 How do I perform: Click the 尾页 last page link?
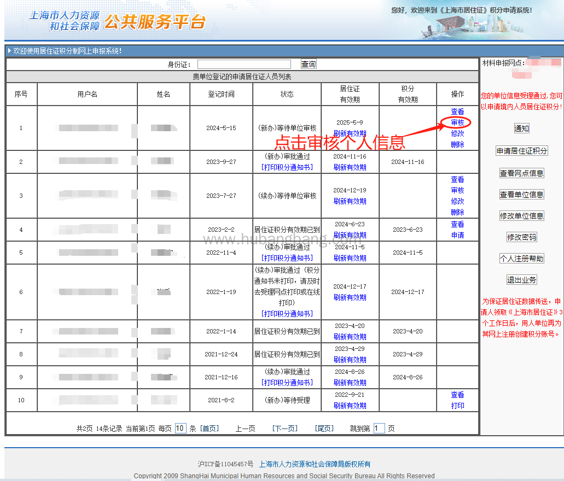pos(324,429)
